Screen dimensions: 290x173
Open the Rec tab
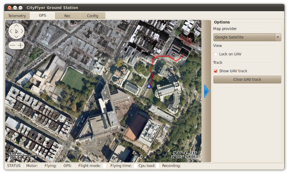(67, 16)
